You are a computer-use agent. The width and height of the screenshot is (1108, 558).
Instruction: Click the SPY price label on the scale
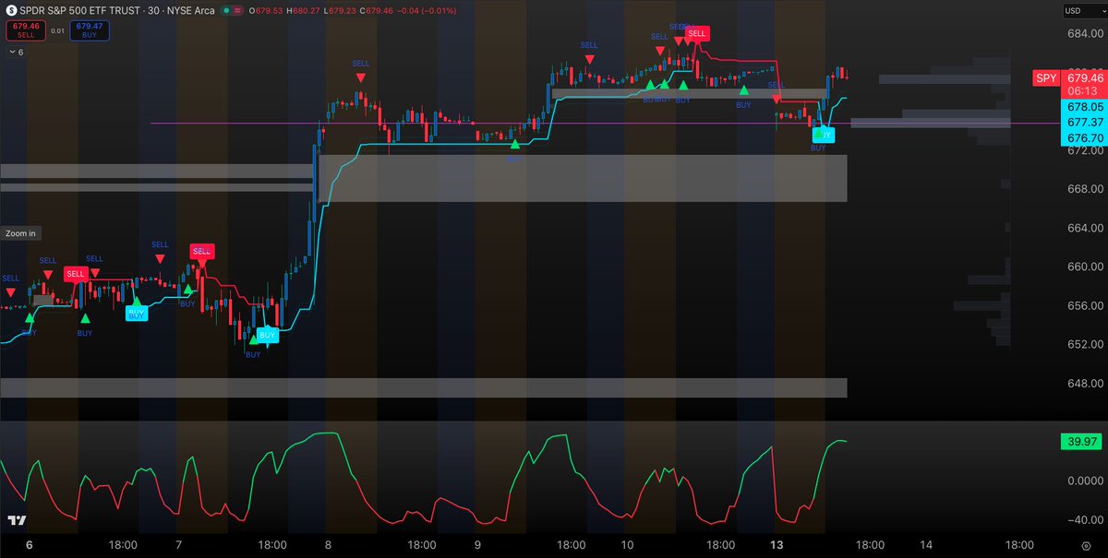[x=1045, y=78]
